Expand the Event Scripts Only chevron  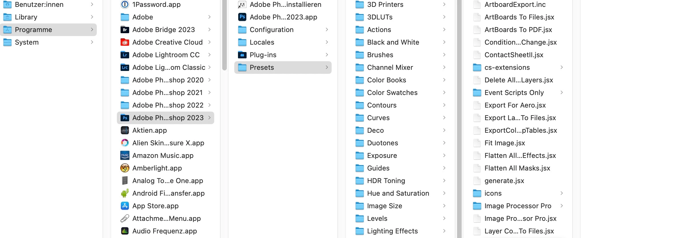[x=562, y=93]
